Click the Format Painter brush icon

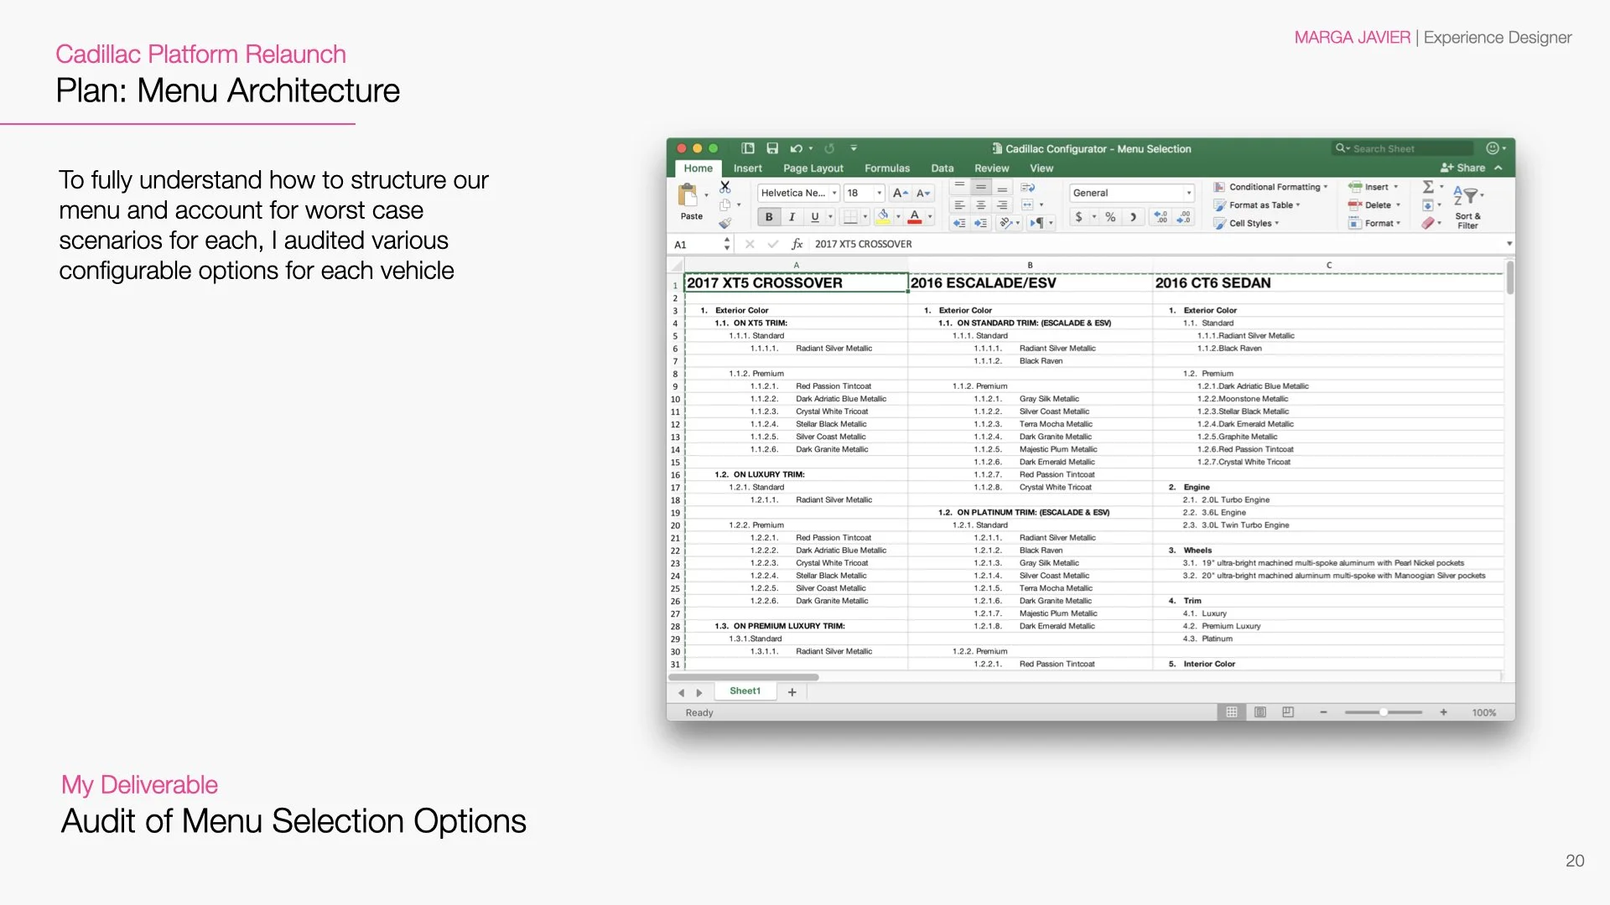tap(725, 223)
